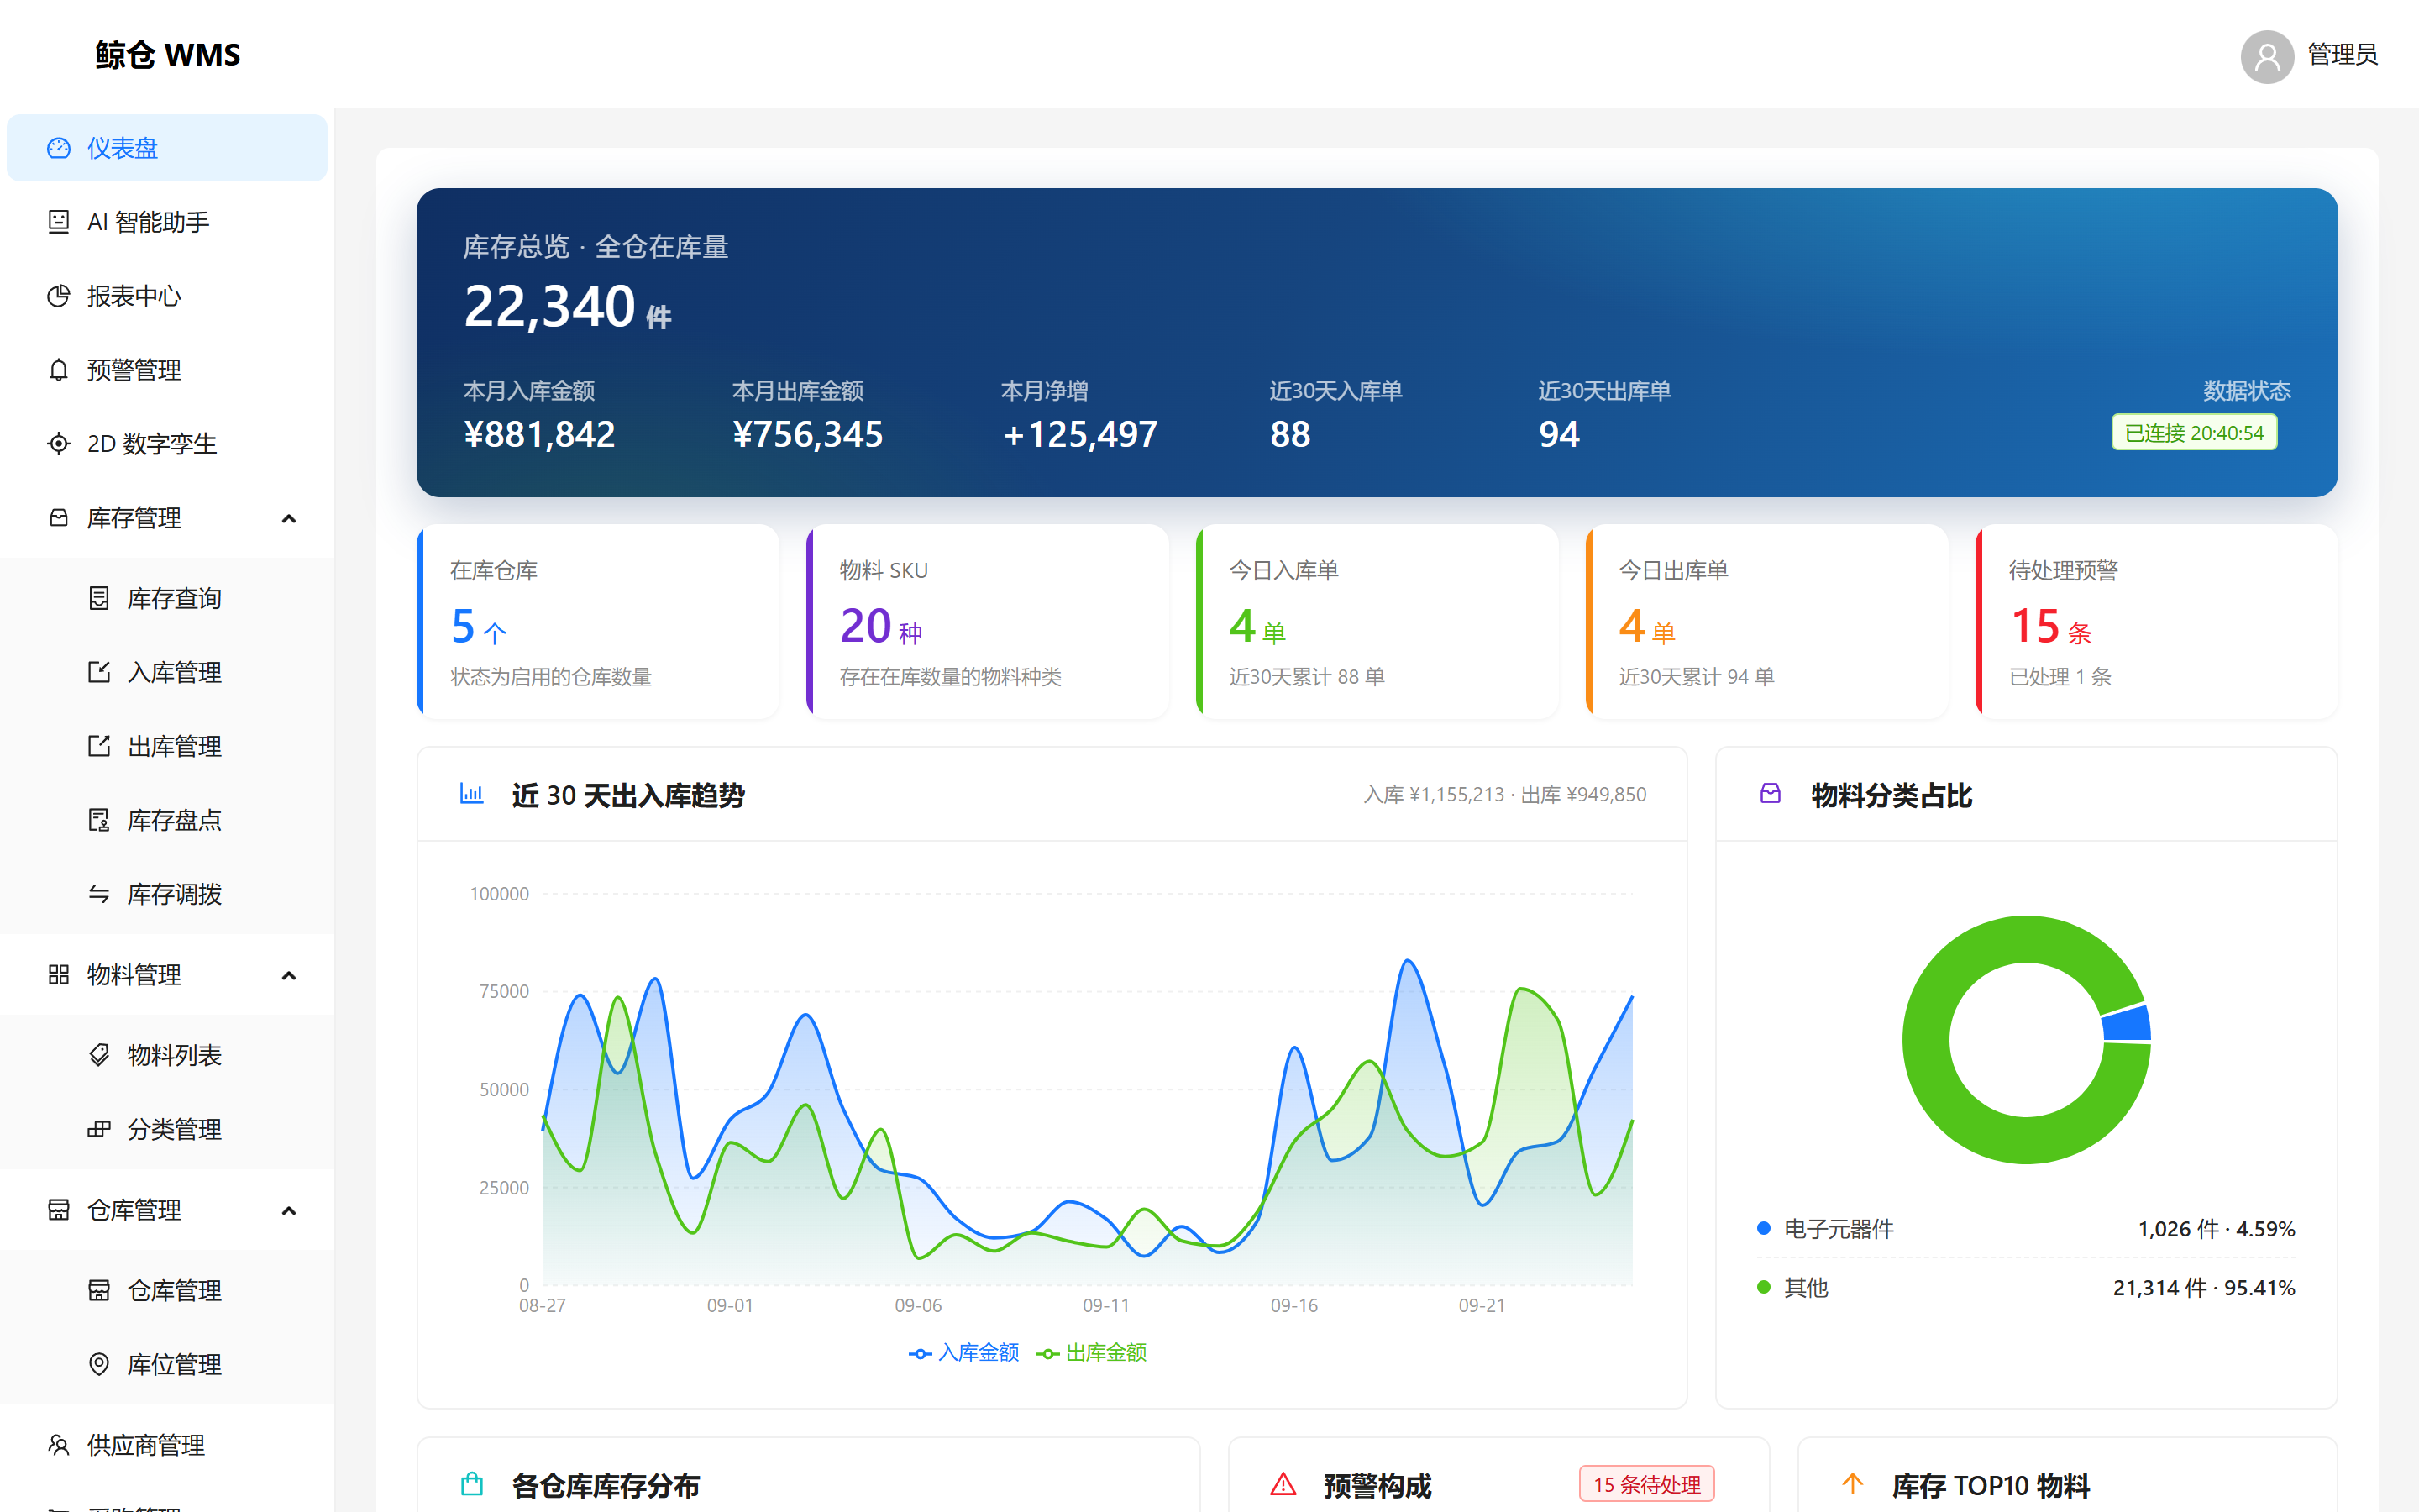
Task: Click the 2D 数字孪生 target icon
Action: (59, 444)
